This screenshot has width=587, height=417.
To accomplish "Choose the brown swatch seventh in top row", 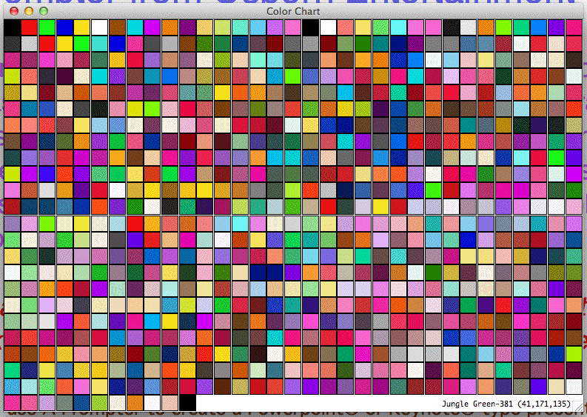I will tap(118, 27).
